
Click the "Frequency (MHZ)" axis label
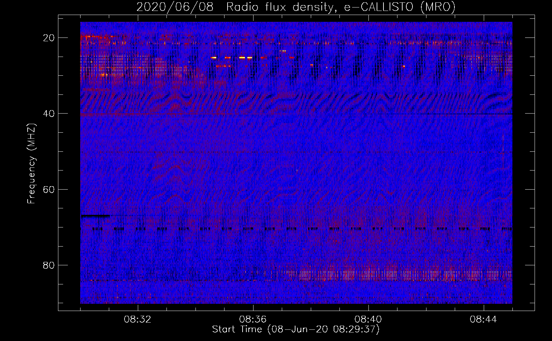click(31, 163)
